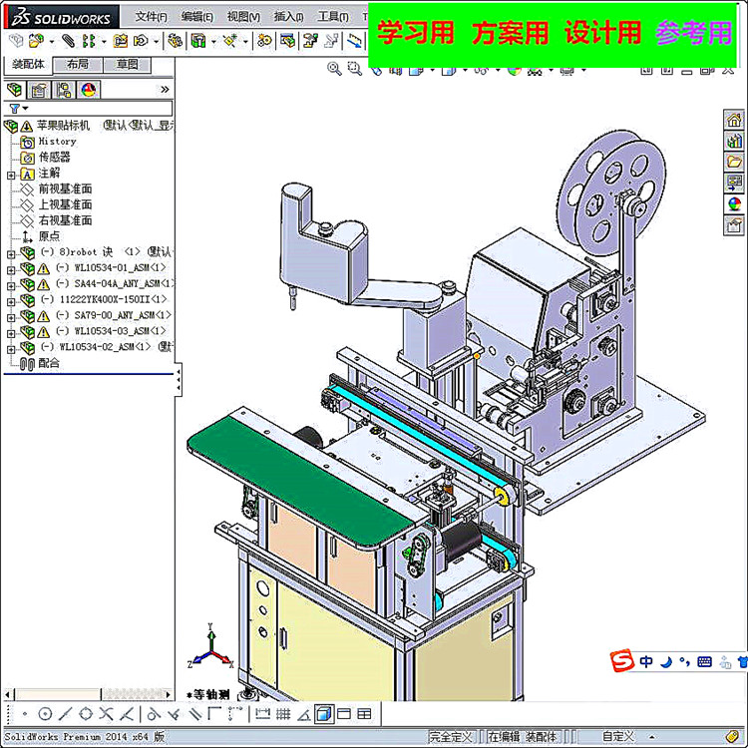Toggle the Center Point snap
Viewport: 748px width, 748px height.
[45, 714]
